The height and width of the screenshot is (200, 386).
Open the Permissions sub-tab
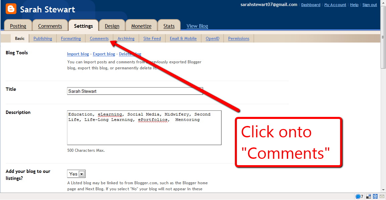click(x=239, y=39)
